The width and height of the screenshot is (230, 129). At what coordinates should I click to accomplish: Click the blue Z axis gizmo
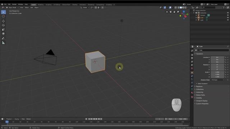[184, 11]
